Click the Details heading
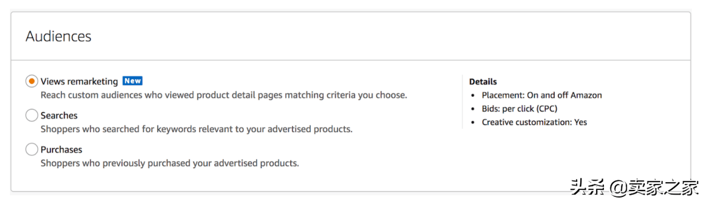 click(x=483, y=82)
